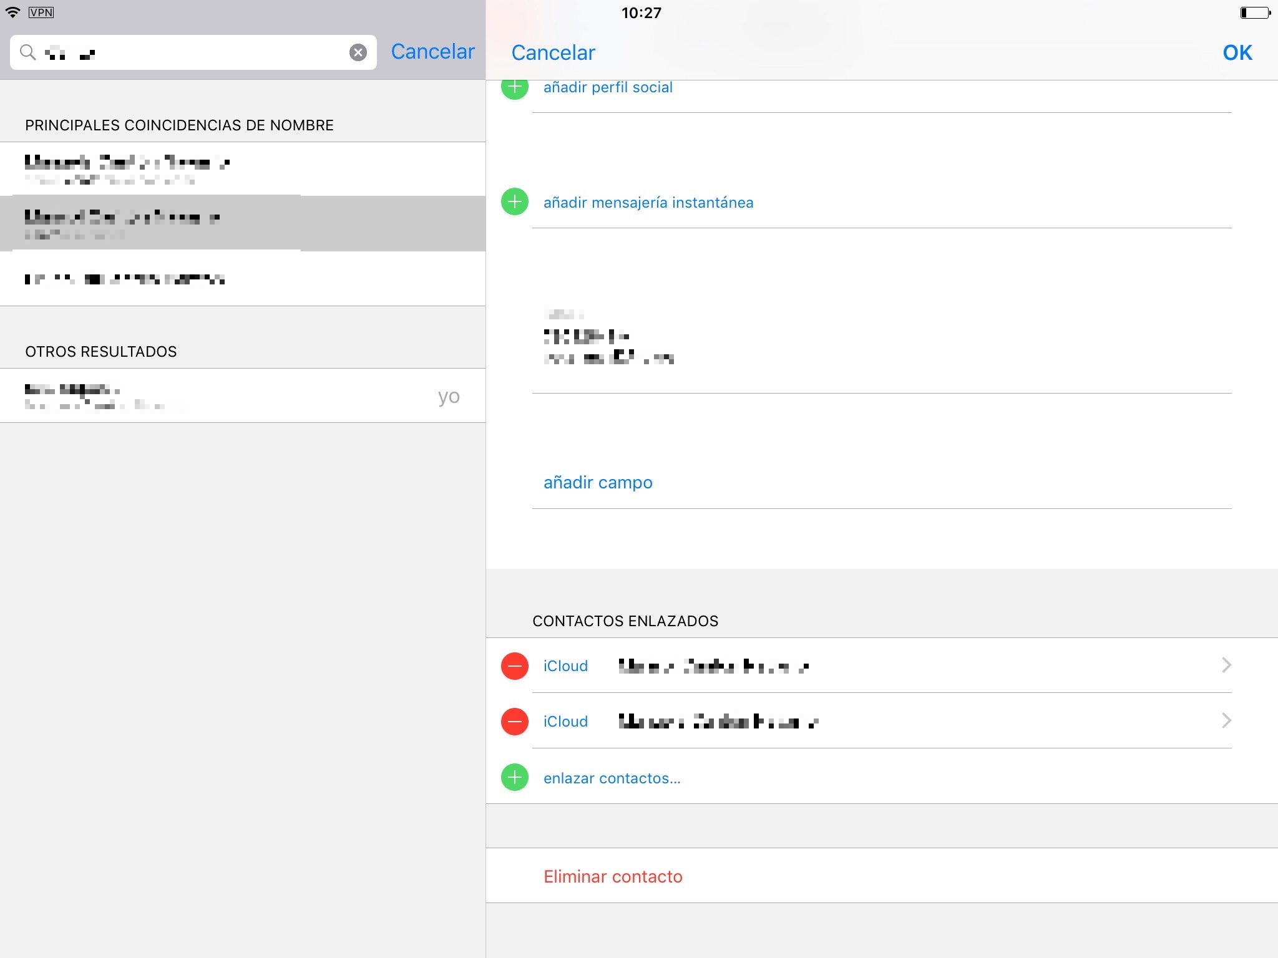Screen dimensions: 1278x958
Task: Tap the battery indicator in status bar
Action: (1255, 13)
